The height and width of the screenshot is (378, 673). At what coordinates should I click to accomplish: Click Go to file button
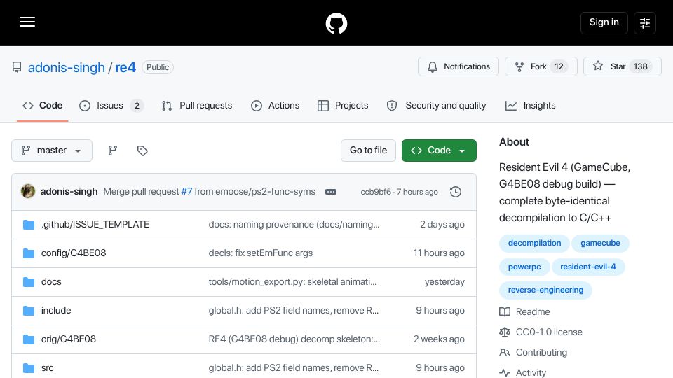point(368,150)
